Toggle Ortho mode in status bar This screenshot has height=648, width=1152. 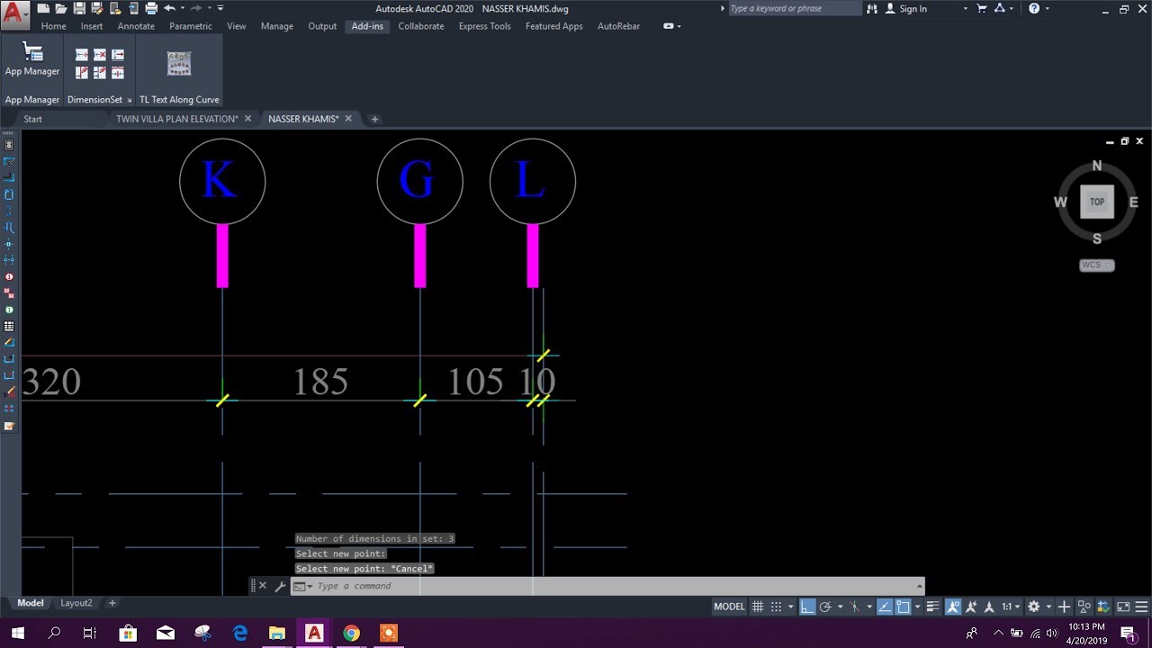(807, 607)
